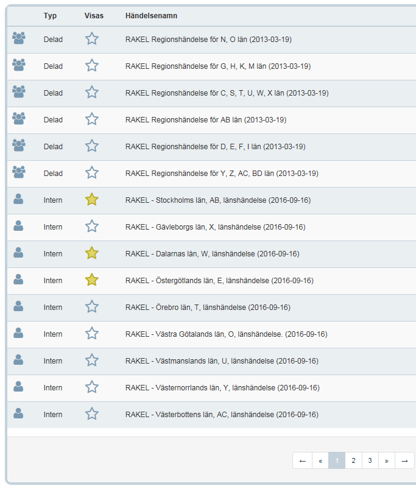Open RAKEL - Västra Götalands län, O, länshändelse

[227, 335]
